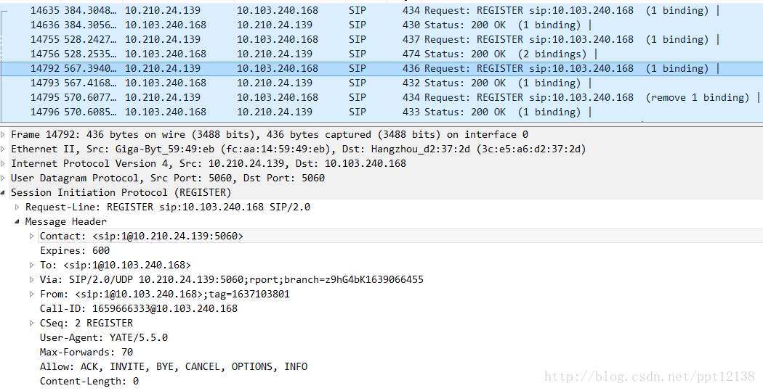The width and height of the screenshot is (763, 391).
Task: Collapse the Session Initiation Protocol section
Action: point(4,193)
